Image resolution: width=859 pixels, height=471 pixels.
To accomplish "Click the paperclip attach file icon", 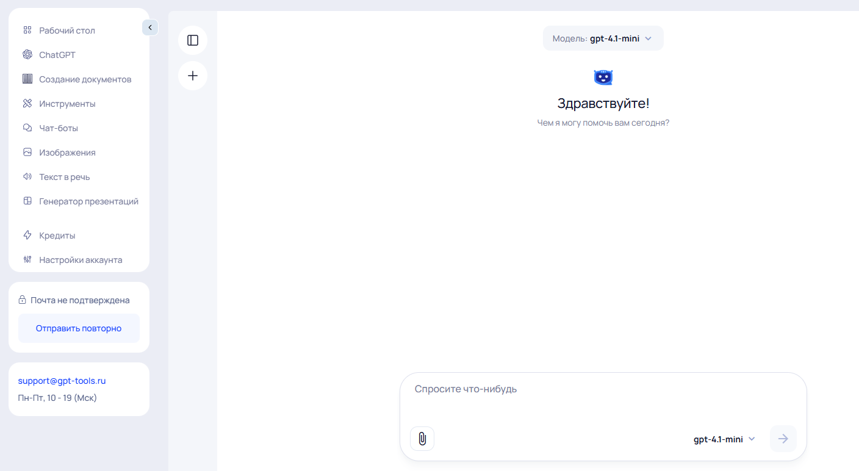I will pos(422,439).
